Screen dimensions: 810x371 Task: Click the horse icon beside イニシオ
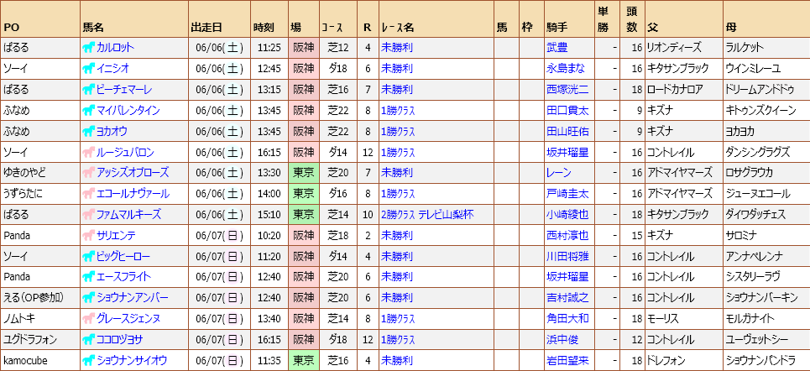88,69
